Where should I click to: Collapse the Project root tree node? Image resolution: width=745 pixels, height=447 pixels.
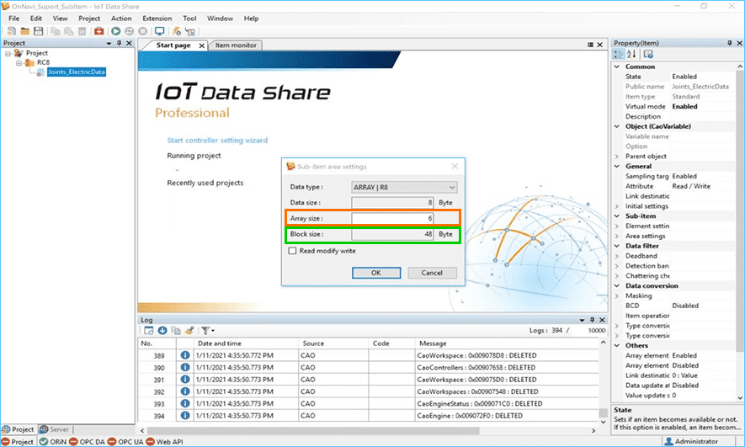8,53
